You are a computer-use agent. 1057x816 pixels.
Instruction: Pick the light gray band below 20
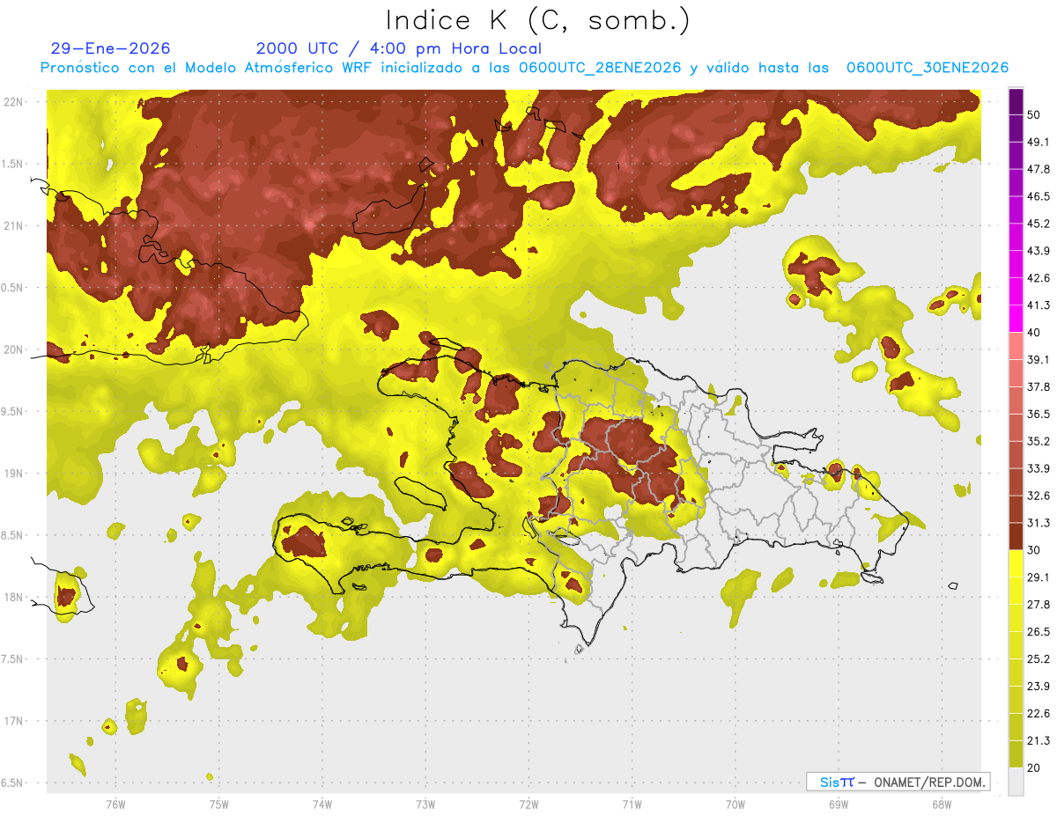coord(1016,782)
